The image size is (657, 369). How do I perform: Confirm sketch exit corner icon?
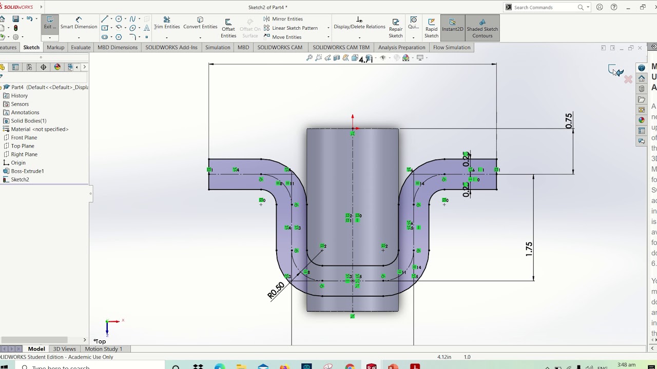(x=615, y=70)
